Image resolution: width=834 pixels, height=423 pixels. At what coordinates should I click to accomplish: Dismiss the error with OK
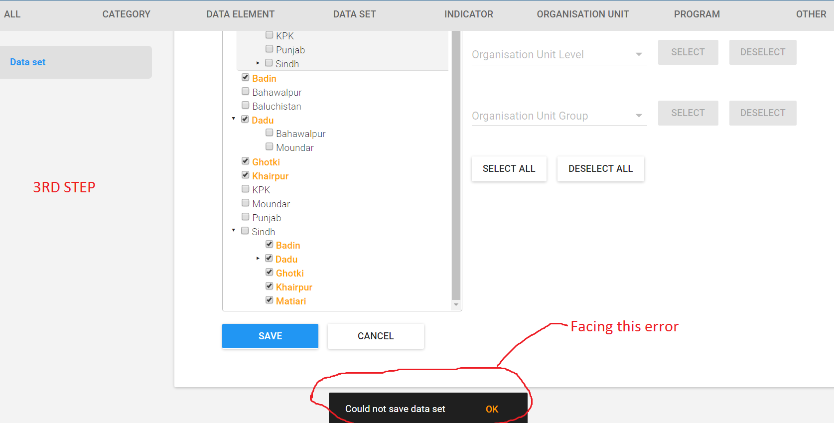[492, 409]
